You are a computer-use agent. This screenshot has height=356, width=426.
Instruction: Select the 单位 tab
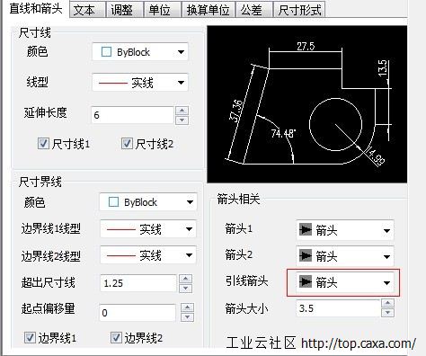pos(162,10)
